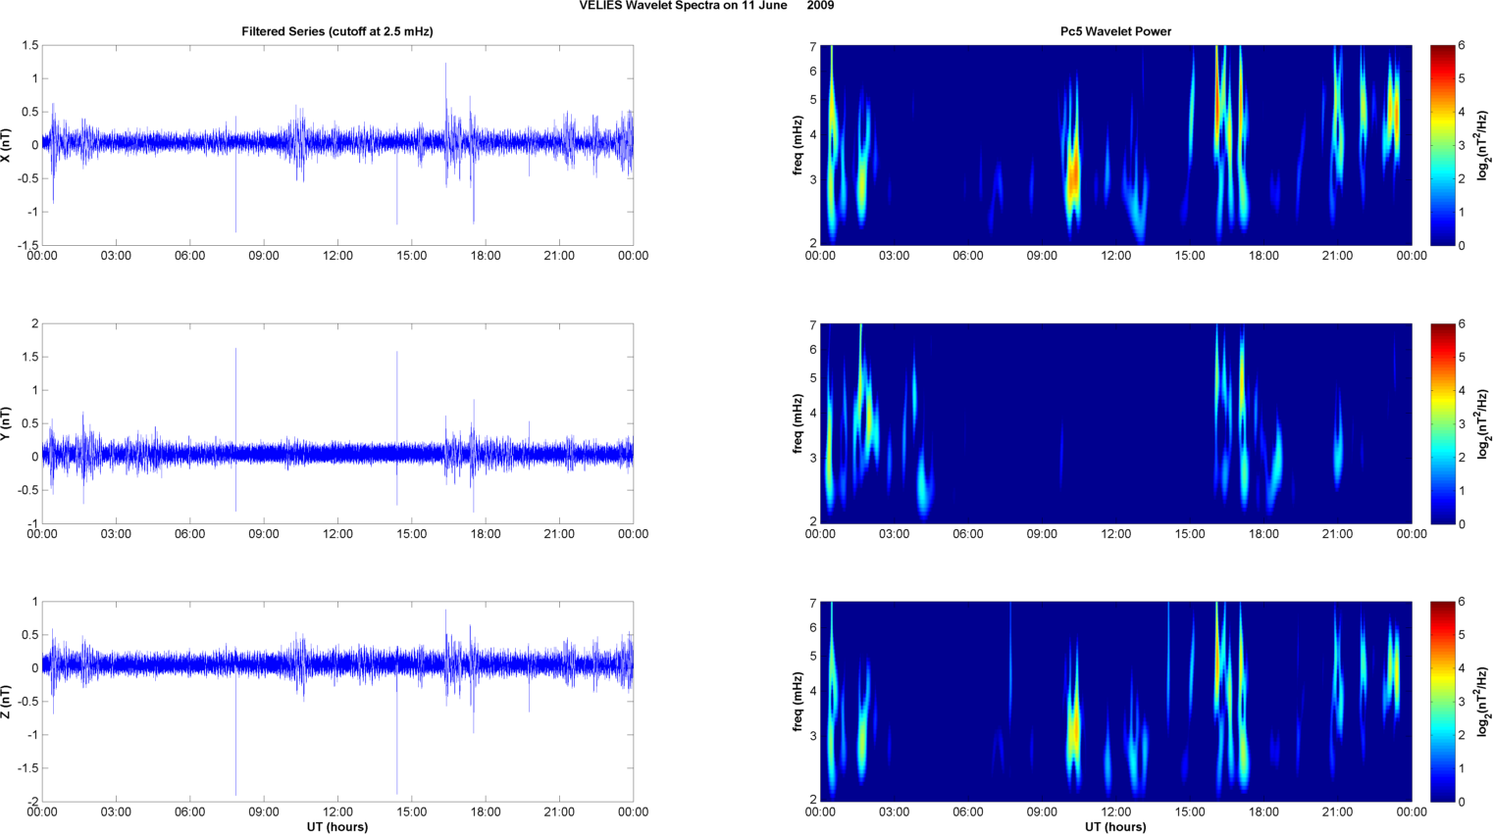
Task: Click the 6 tick on the top colorbar
Action: point(1462,45)
